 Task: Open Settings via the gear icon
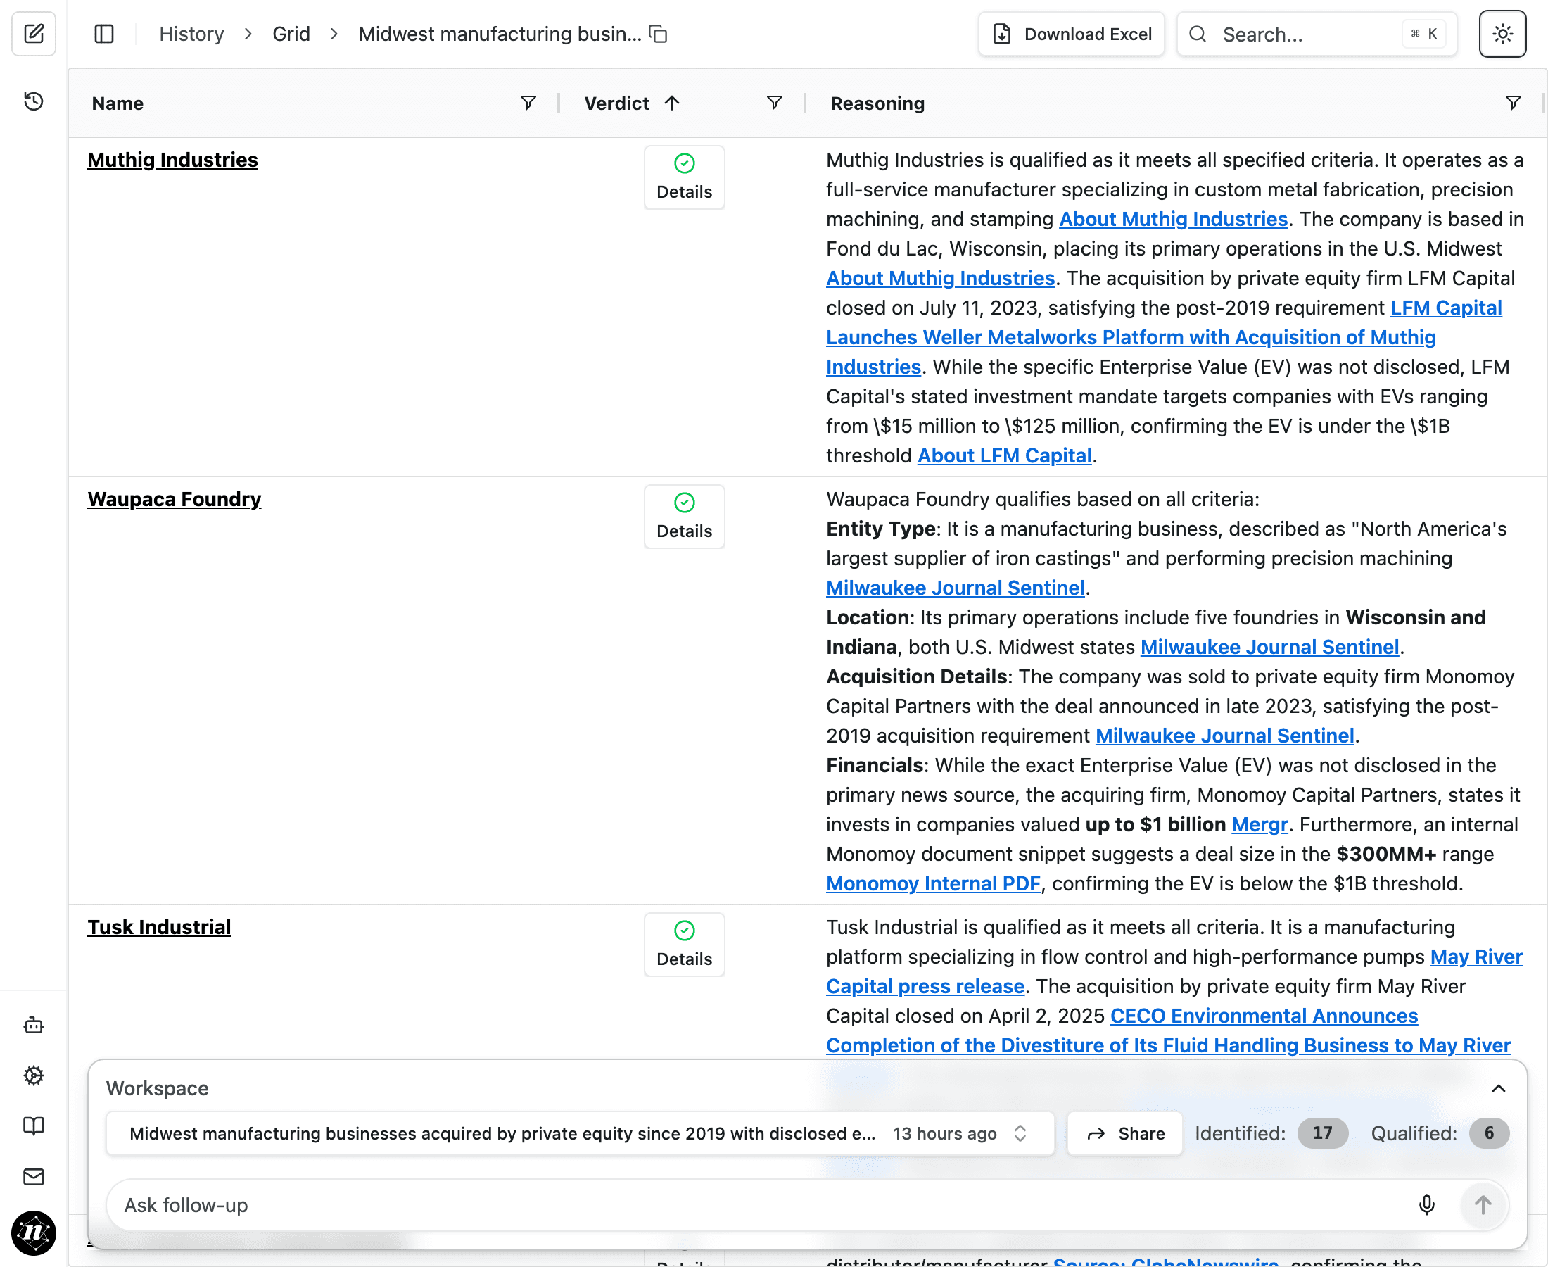click(x=34, y=1075)
